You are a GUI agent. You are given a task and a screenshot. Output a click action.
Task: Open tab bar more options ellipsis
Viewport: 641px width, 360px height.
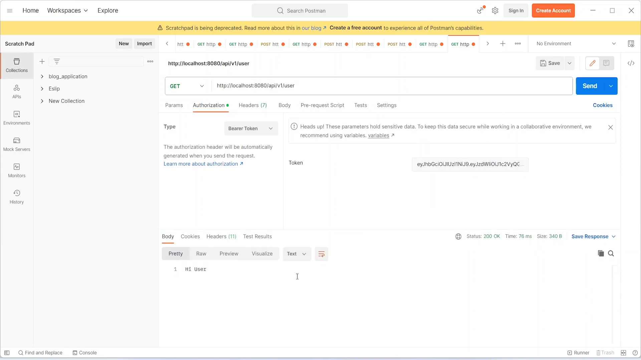click(x=518, y=44)
